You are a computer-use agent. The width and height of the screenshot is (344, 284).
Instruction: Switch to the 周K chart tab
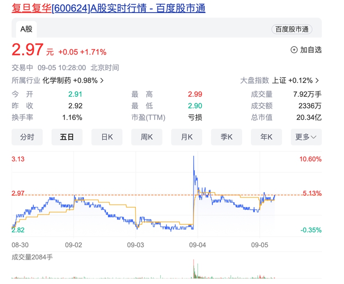coord(147,137)
